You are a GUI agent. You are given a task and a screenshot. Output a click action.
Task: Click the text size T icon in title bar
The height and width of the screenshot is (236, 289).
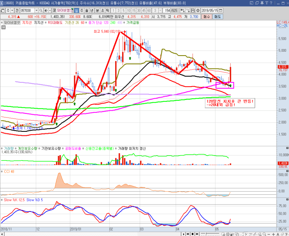[266, 3]
